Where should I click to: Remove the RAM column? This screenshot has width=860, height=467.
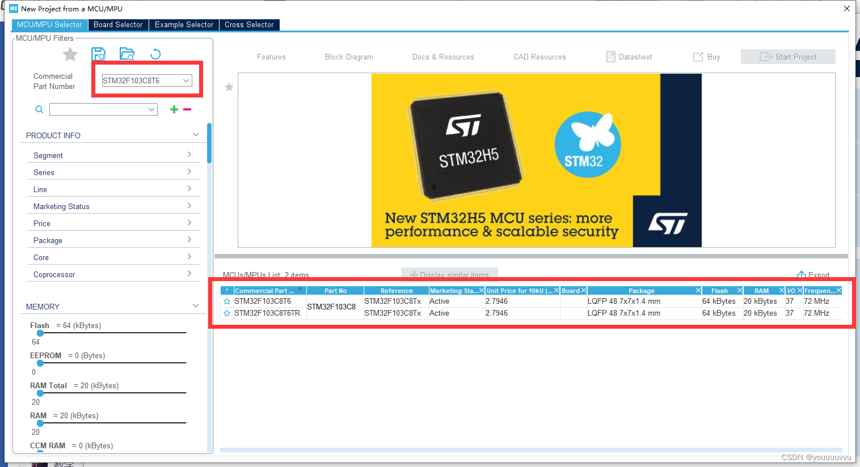coord(782,291)
